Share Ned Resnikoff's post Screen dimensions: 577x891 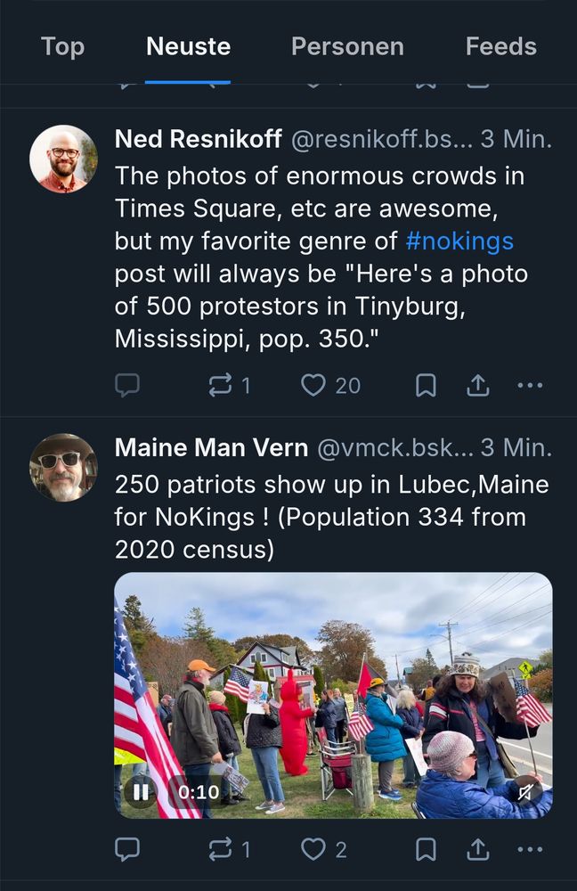pos(478,385)
